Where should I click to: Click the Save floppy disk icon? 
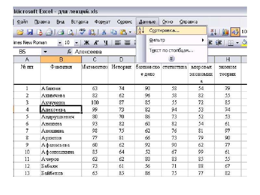pyautogui.click(x=30, y=32)
